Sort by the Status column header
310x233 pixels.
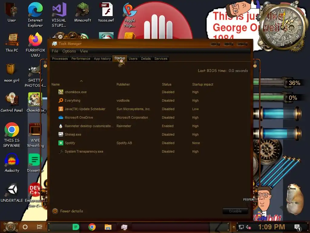[167, 84]
